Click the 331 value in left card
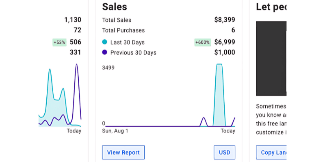Image resolution: width=325 pixels, height=162 pixels. pyautogui.click(x=76, y=52)
